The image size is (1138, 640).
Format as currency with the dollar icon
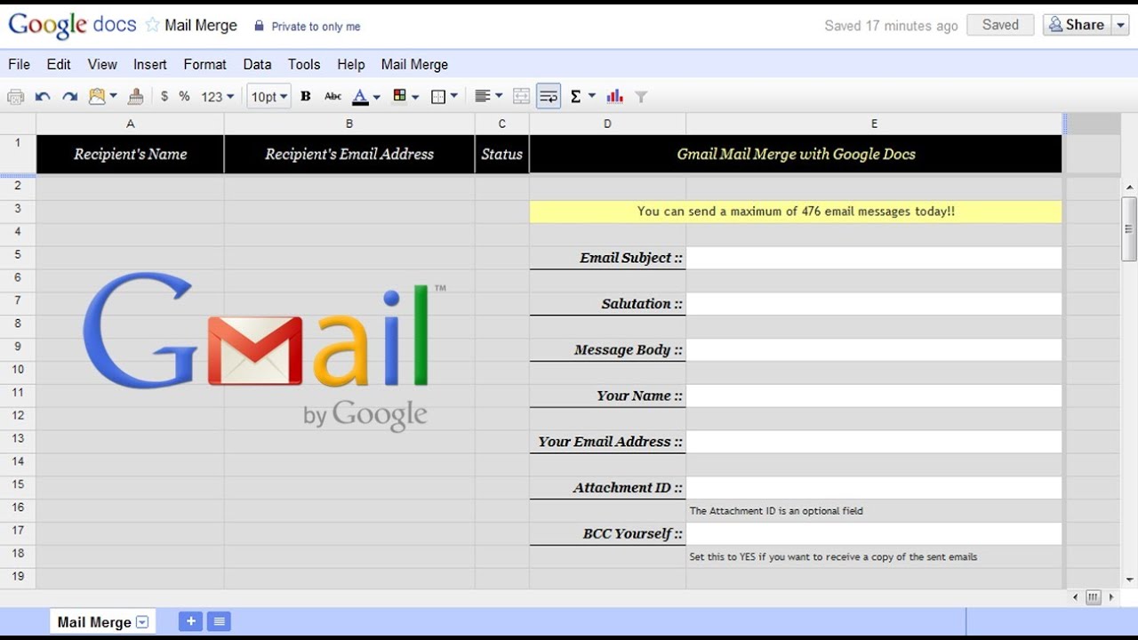coord(164,96)
